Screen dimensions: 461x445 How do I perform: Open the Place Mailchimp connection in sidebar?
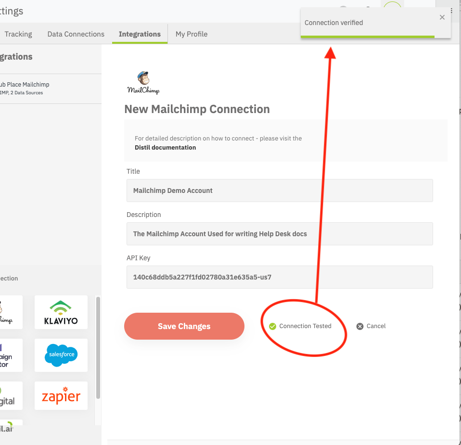pyautogui.click(x=51, y=89)
